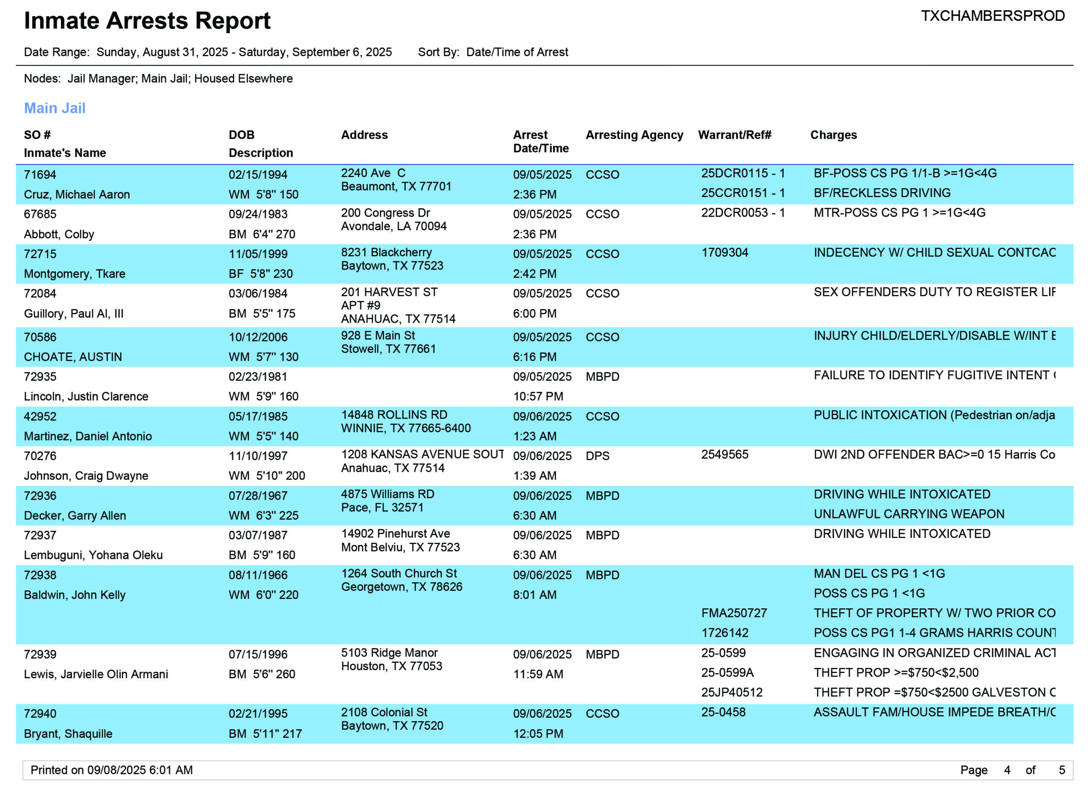Click description BM 6'4" 270

point(262,234)
